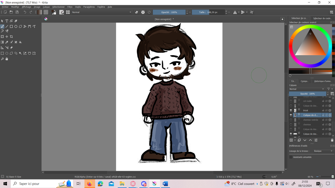Viewport: 335px width, 188px height.
Task: Show the col roulin layer
Action: click(x=291, y=101)
